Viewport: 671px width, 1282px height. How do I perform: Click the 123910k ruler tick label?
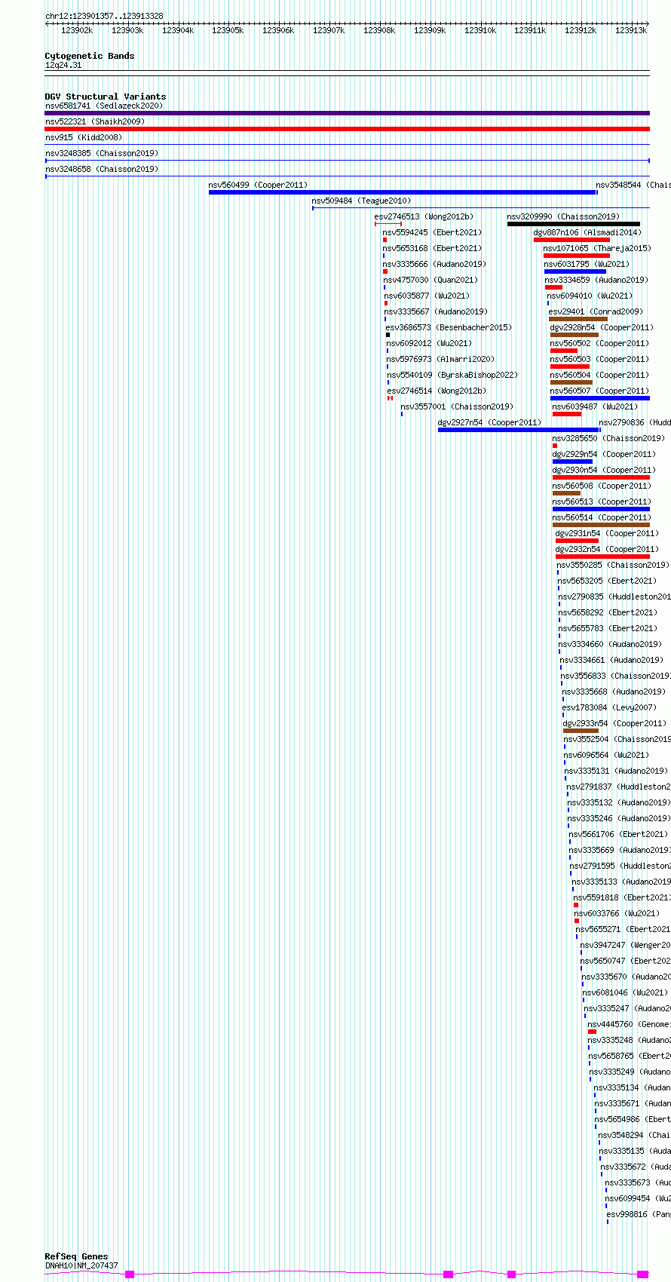pyautogui.click(x=480, y=30)
